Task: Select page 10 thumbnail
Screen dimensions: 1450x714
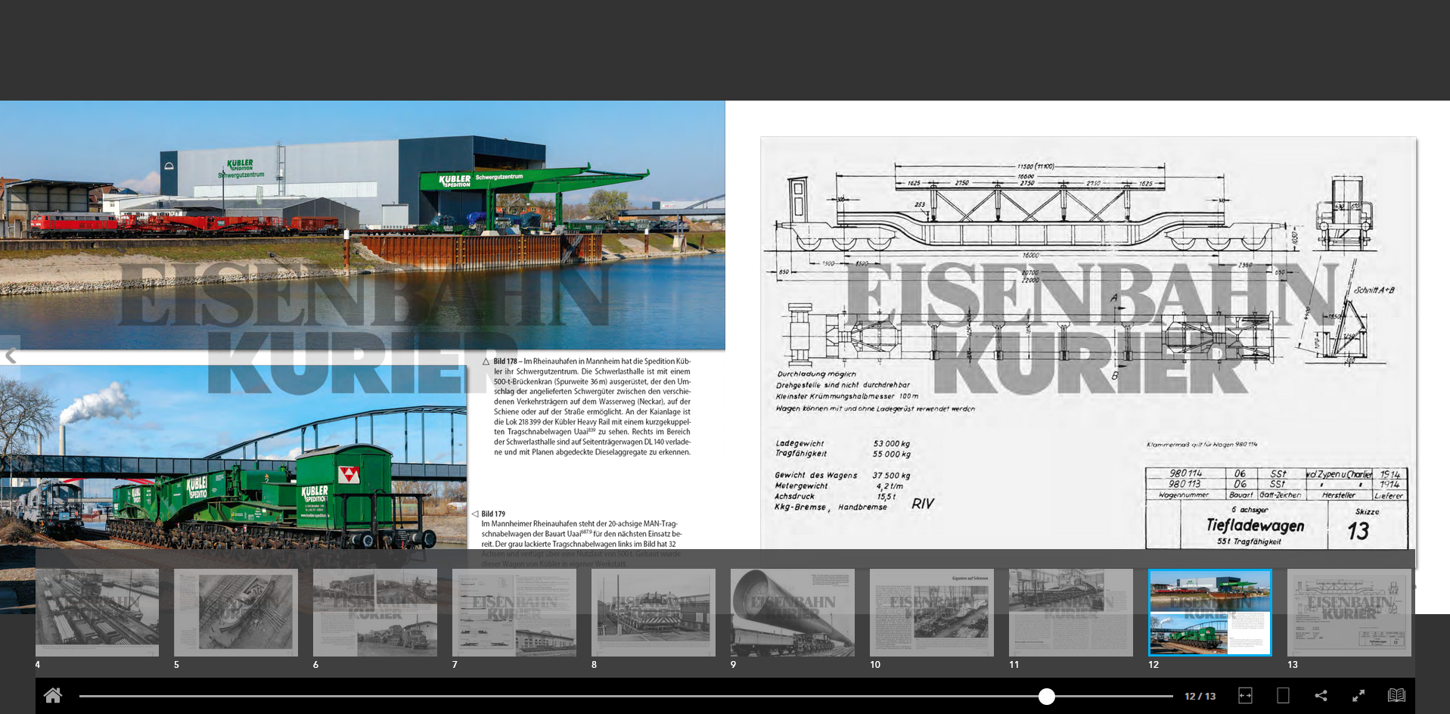Action: click(x=932, y=613)
